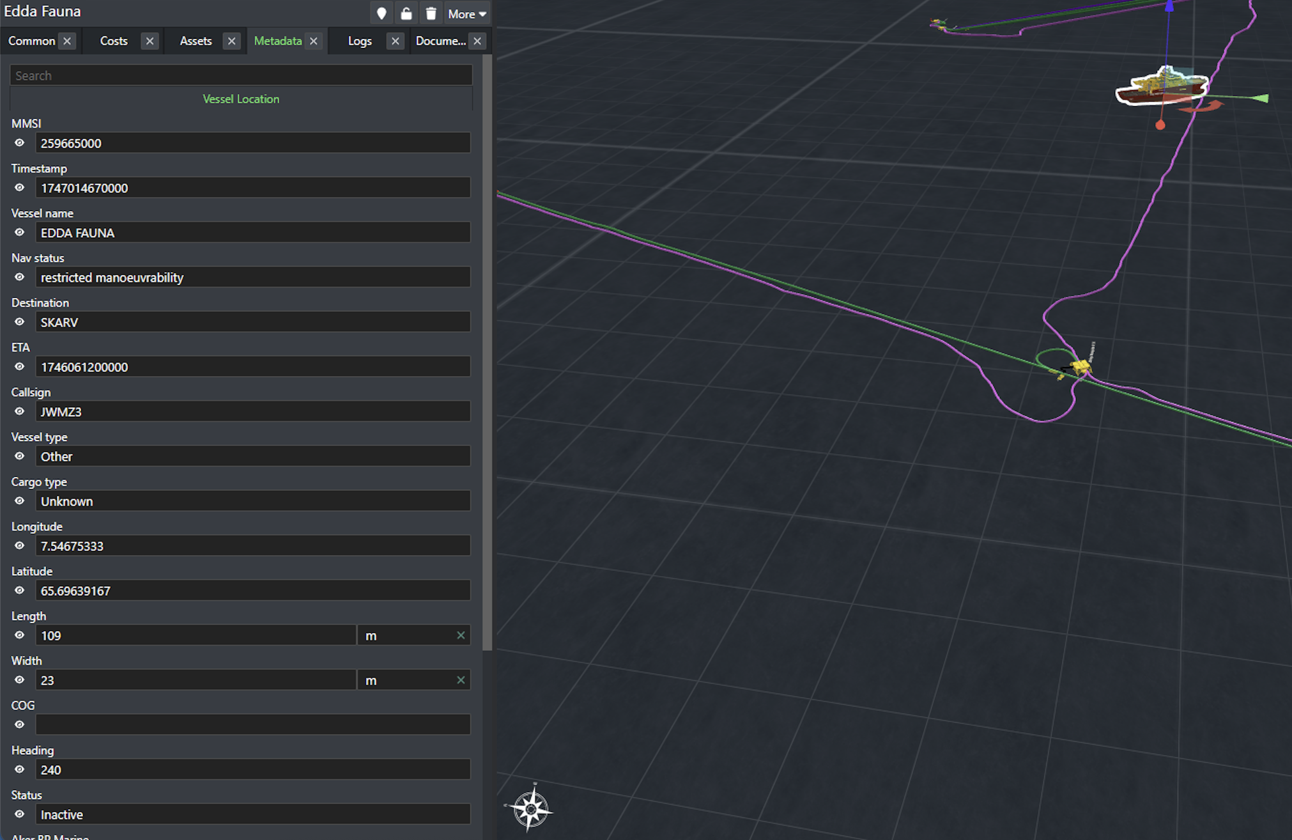Toggle visibility eye for ETA
The image size is (1292, 840).
[20, 367]
